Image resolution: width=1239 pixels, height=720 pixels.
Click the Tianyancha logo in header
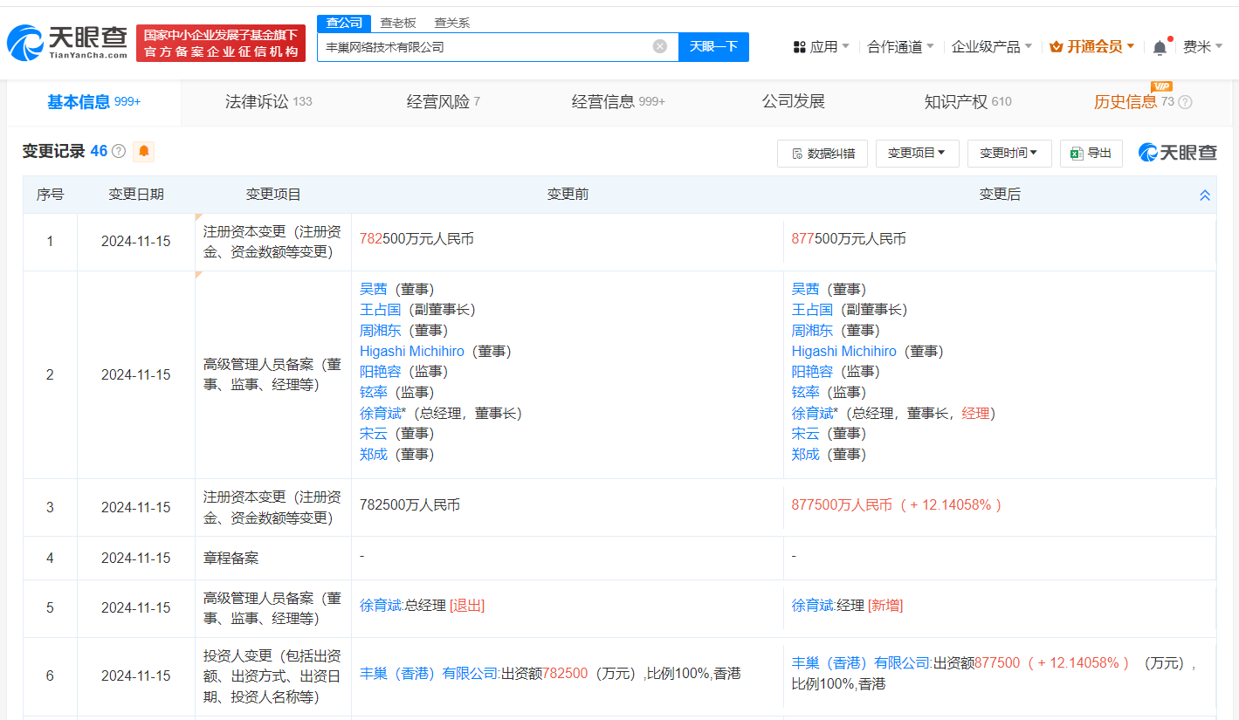point(67,43)
